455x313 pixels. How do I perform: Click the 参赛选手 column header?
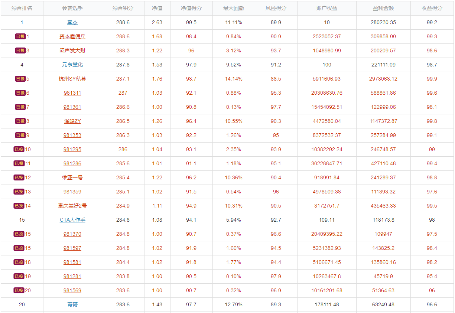click(72, 8)
